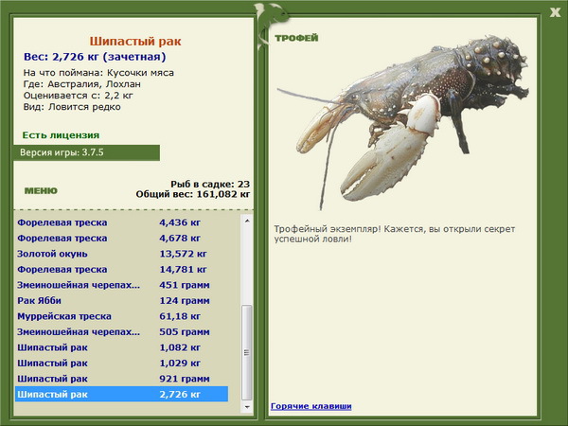The width and height of the screenshot is (568, 426).
Task: Open the МЕНЮ menu
Action: (41, 191)
